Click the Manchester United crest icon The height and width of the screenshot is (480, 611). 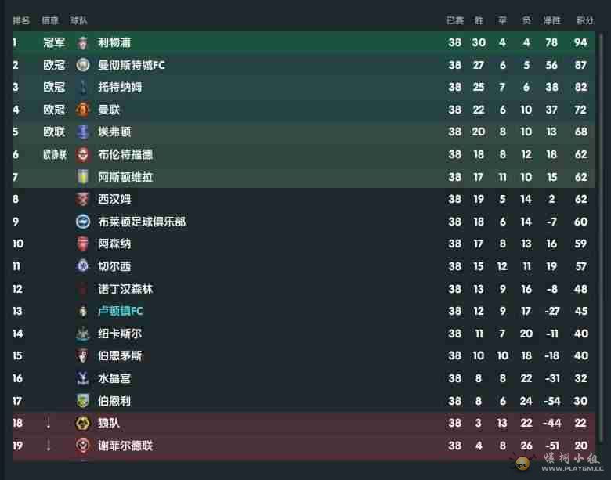click(82, 110)
